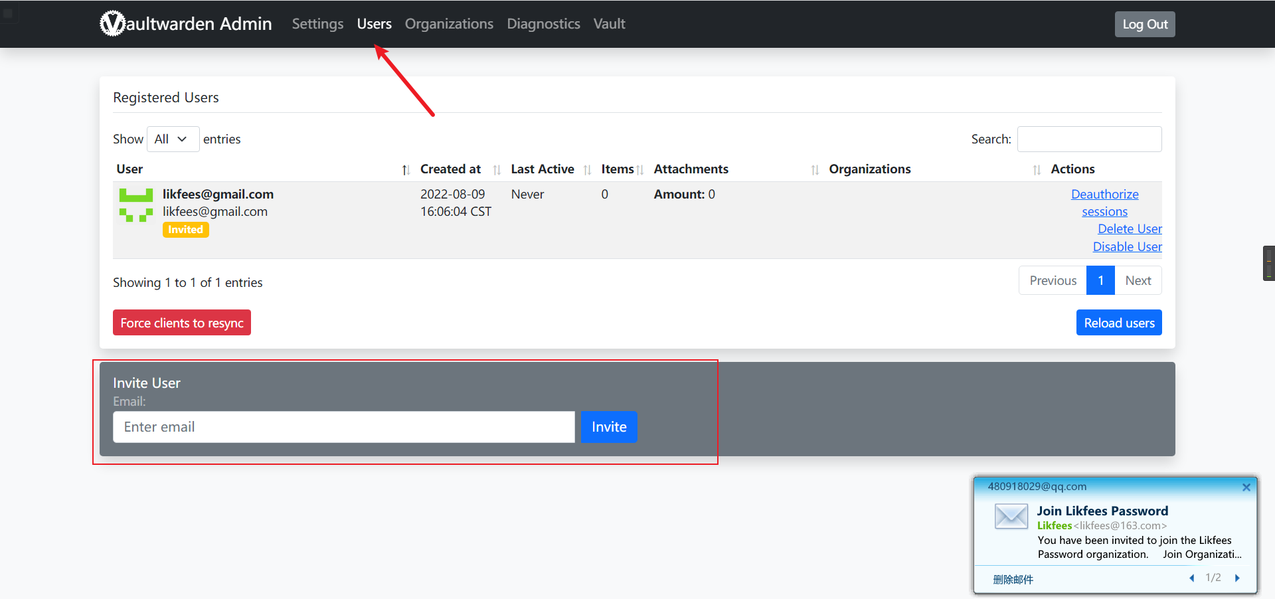
Task: Switch to the Diagnostics page
Action: tap(543, 24)
